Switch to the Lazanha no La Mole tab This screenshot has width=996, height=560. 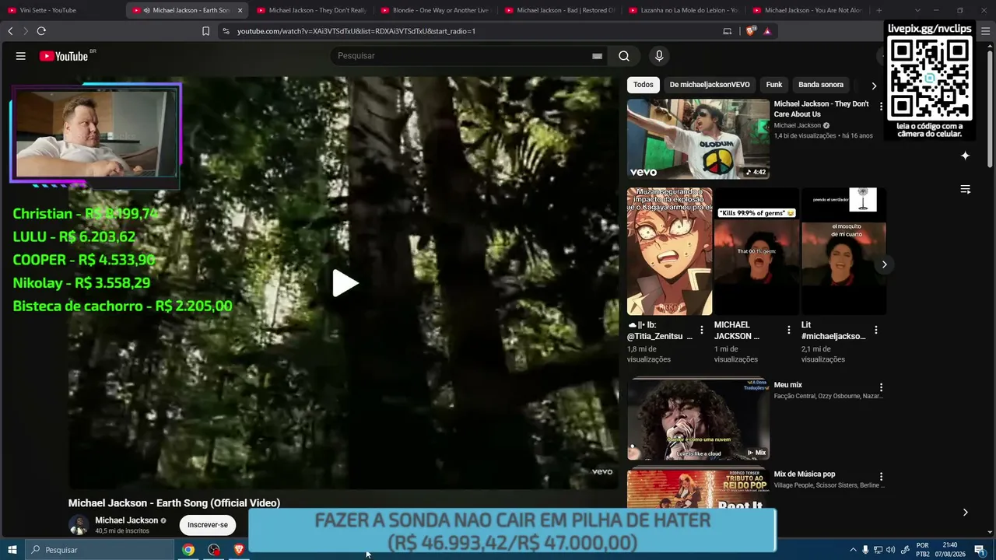coord(684,10)
